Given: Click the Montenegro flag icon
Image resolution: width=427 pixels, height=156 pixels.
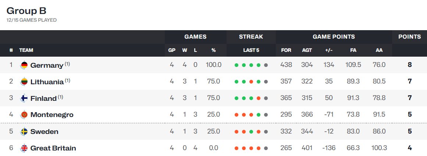Looking at the screenshot, I should [x=24, y=115].
